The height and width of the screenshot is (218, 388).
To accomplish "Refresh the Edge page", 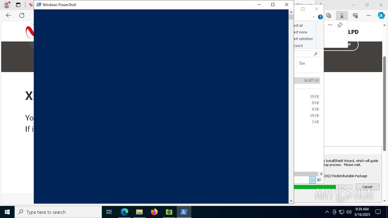I will (x=22, y=15).
